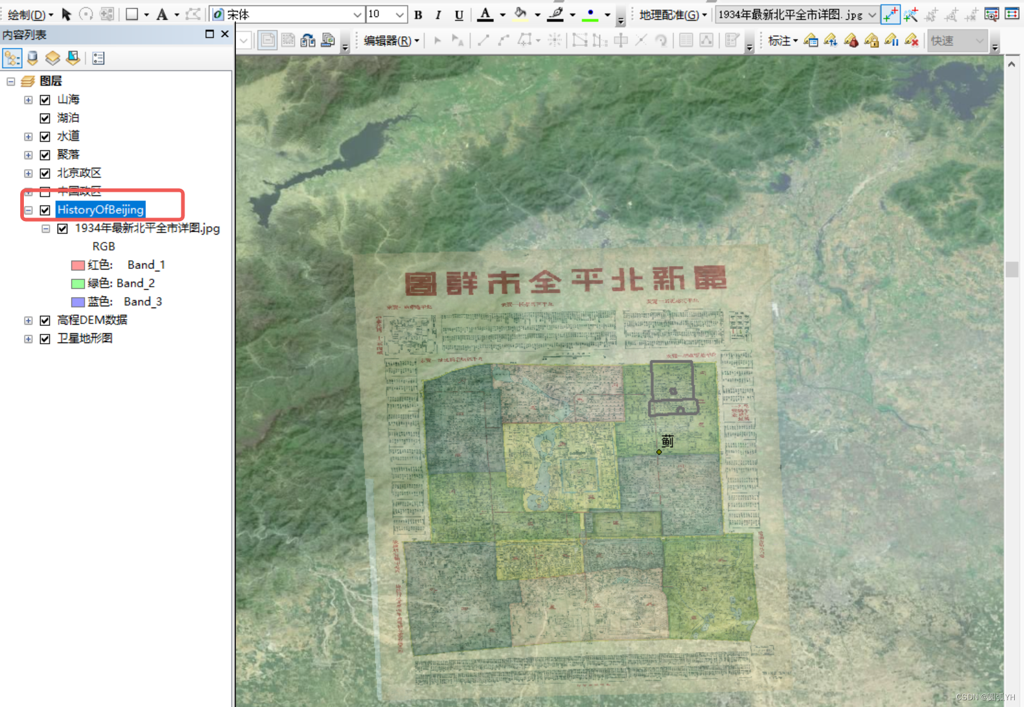Toggle visibility of 山海 layer

point(45,99)
